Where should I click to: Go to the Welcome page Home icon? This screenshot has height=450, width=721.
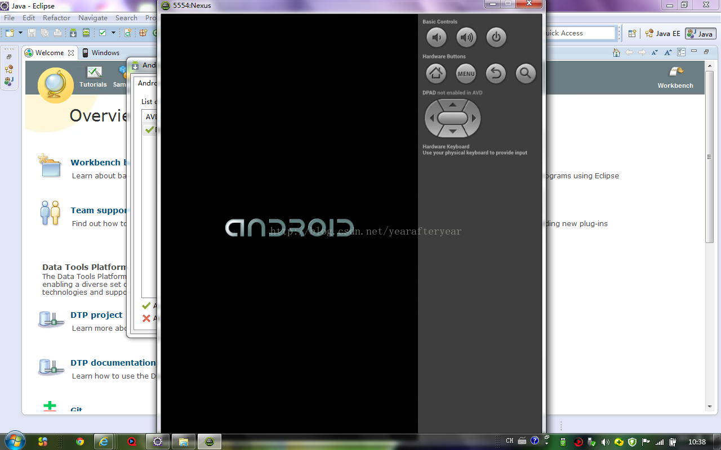click(616, 52)
